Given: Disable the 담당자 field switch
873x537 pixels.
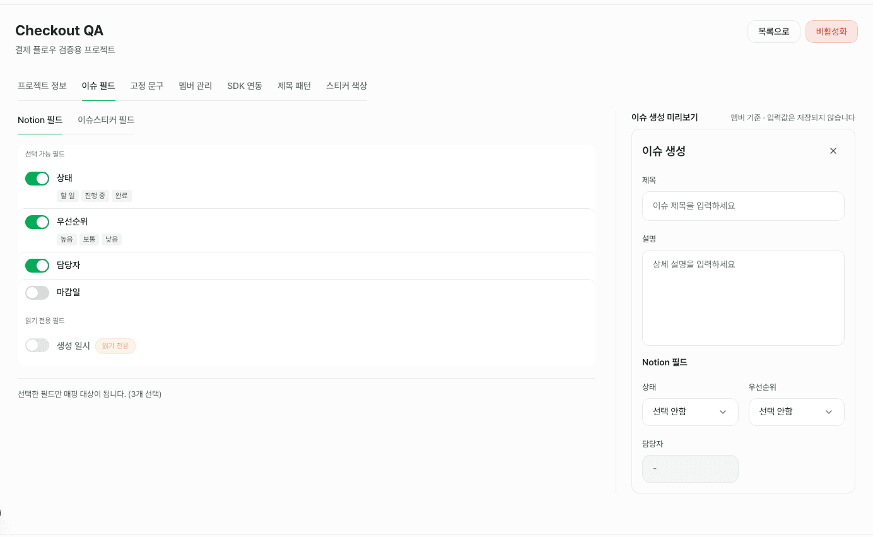Looking at the screenshot, I should pos(37,266).
